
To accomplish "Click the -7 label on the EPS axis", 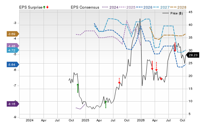I will coord(15,86).
